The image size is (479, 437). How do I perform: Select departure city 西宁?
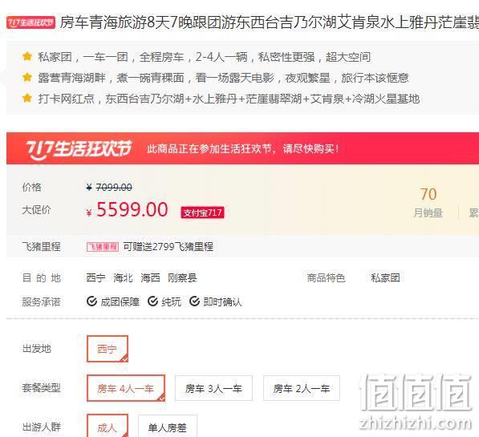click(x=108, y=349)
